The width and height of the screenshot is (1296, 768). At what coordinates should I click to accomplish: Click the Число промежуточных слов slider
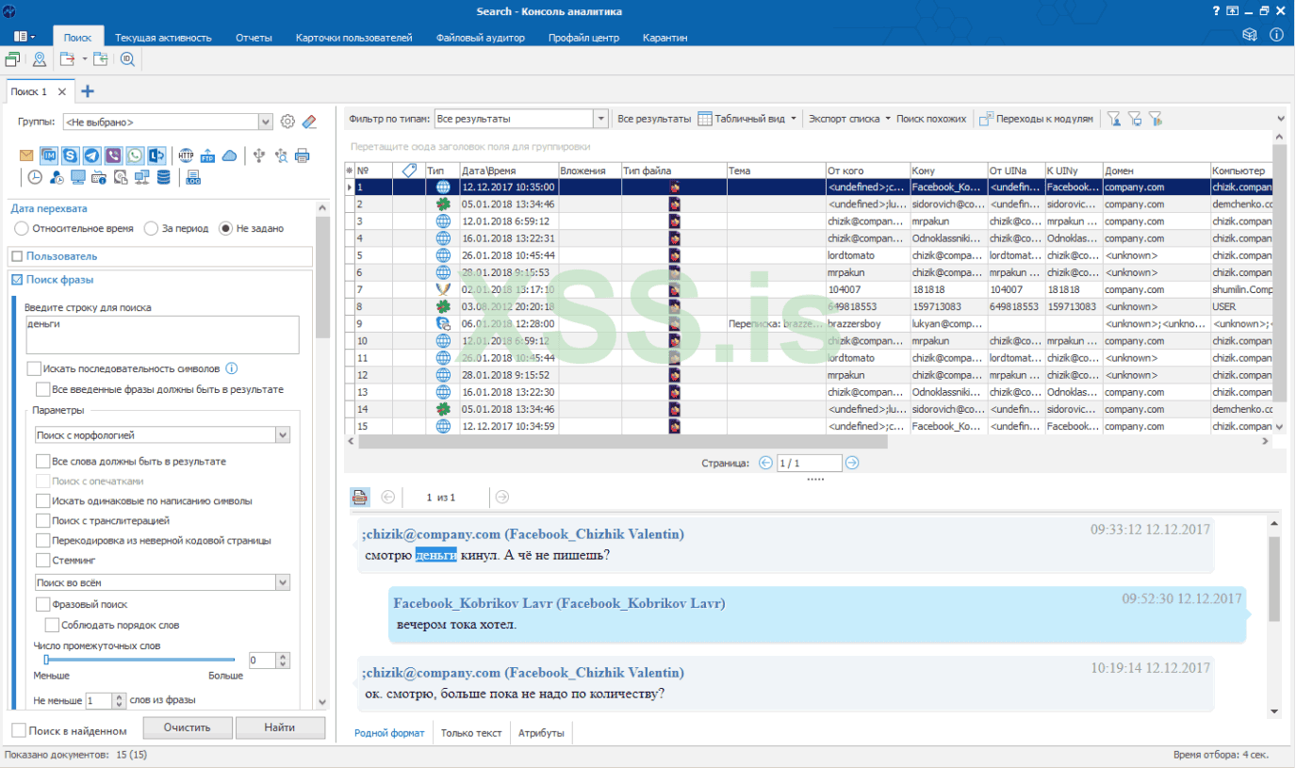tap(139, 660)
